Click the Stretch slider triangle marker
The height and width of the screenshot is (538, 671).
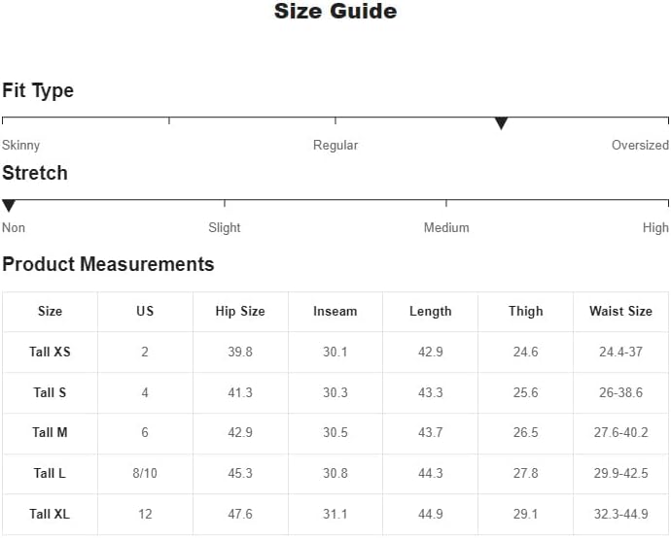tap(9, 206)
